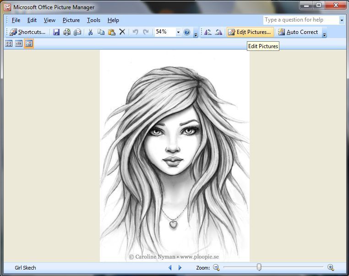Open the Edit menu

point(32,20)
